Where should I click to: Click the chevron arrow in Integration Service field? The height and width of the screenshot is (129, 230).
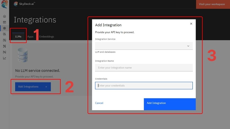pos(188,46)
